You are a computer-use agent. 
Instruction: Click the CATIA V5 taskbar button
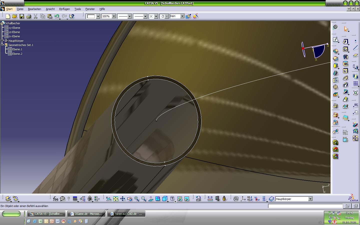click(x=46, y=214)
